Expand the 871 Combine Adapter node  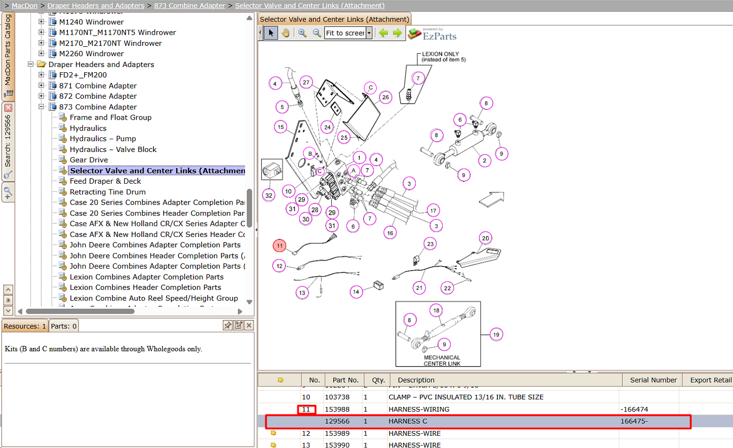pyautogui.click(x=42, y=85)
